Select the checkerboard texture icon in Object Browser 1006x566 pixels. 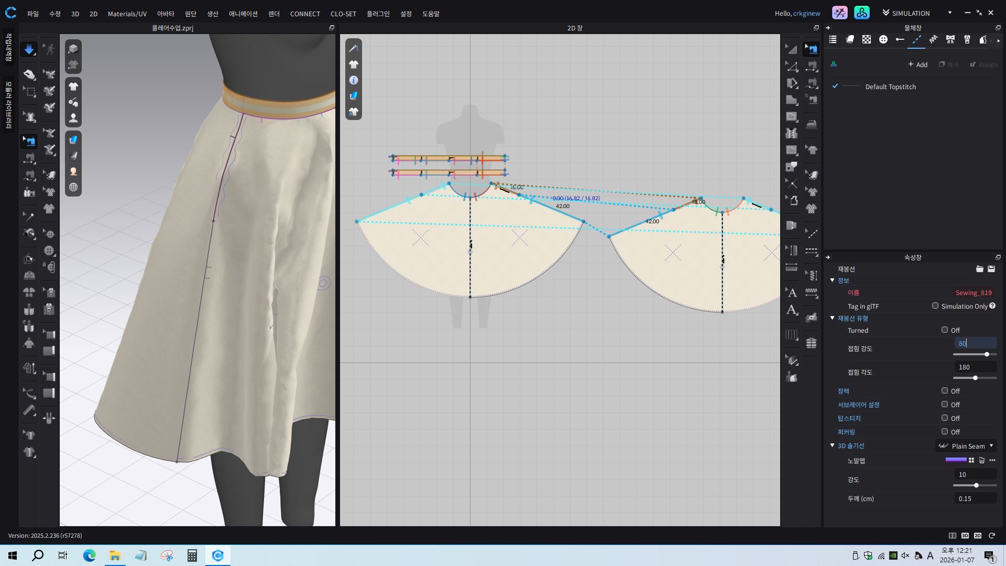(867, 39)
